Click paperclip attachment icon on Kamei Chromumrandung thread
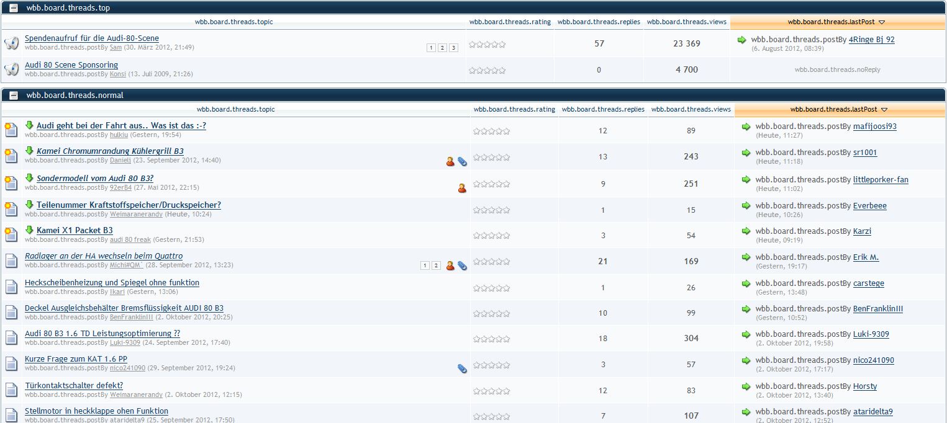 tap(462, 161)
